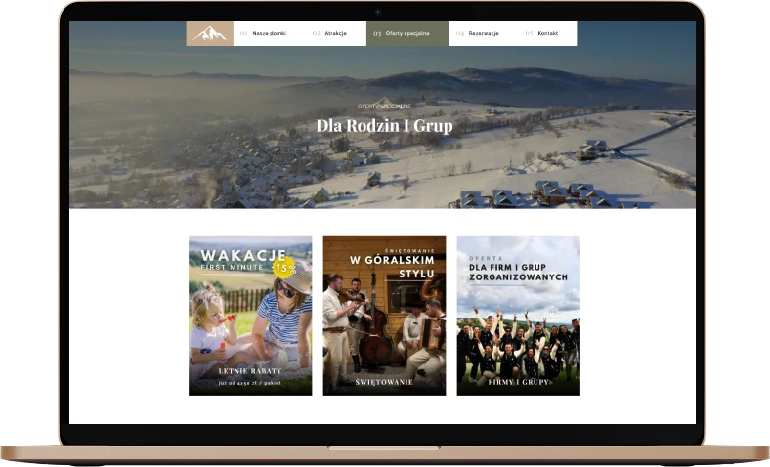Click the Dla Rodzin I Grup heading
Viewport: 770px width, 467px height.
(384, 125)
